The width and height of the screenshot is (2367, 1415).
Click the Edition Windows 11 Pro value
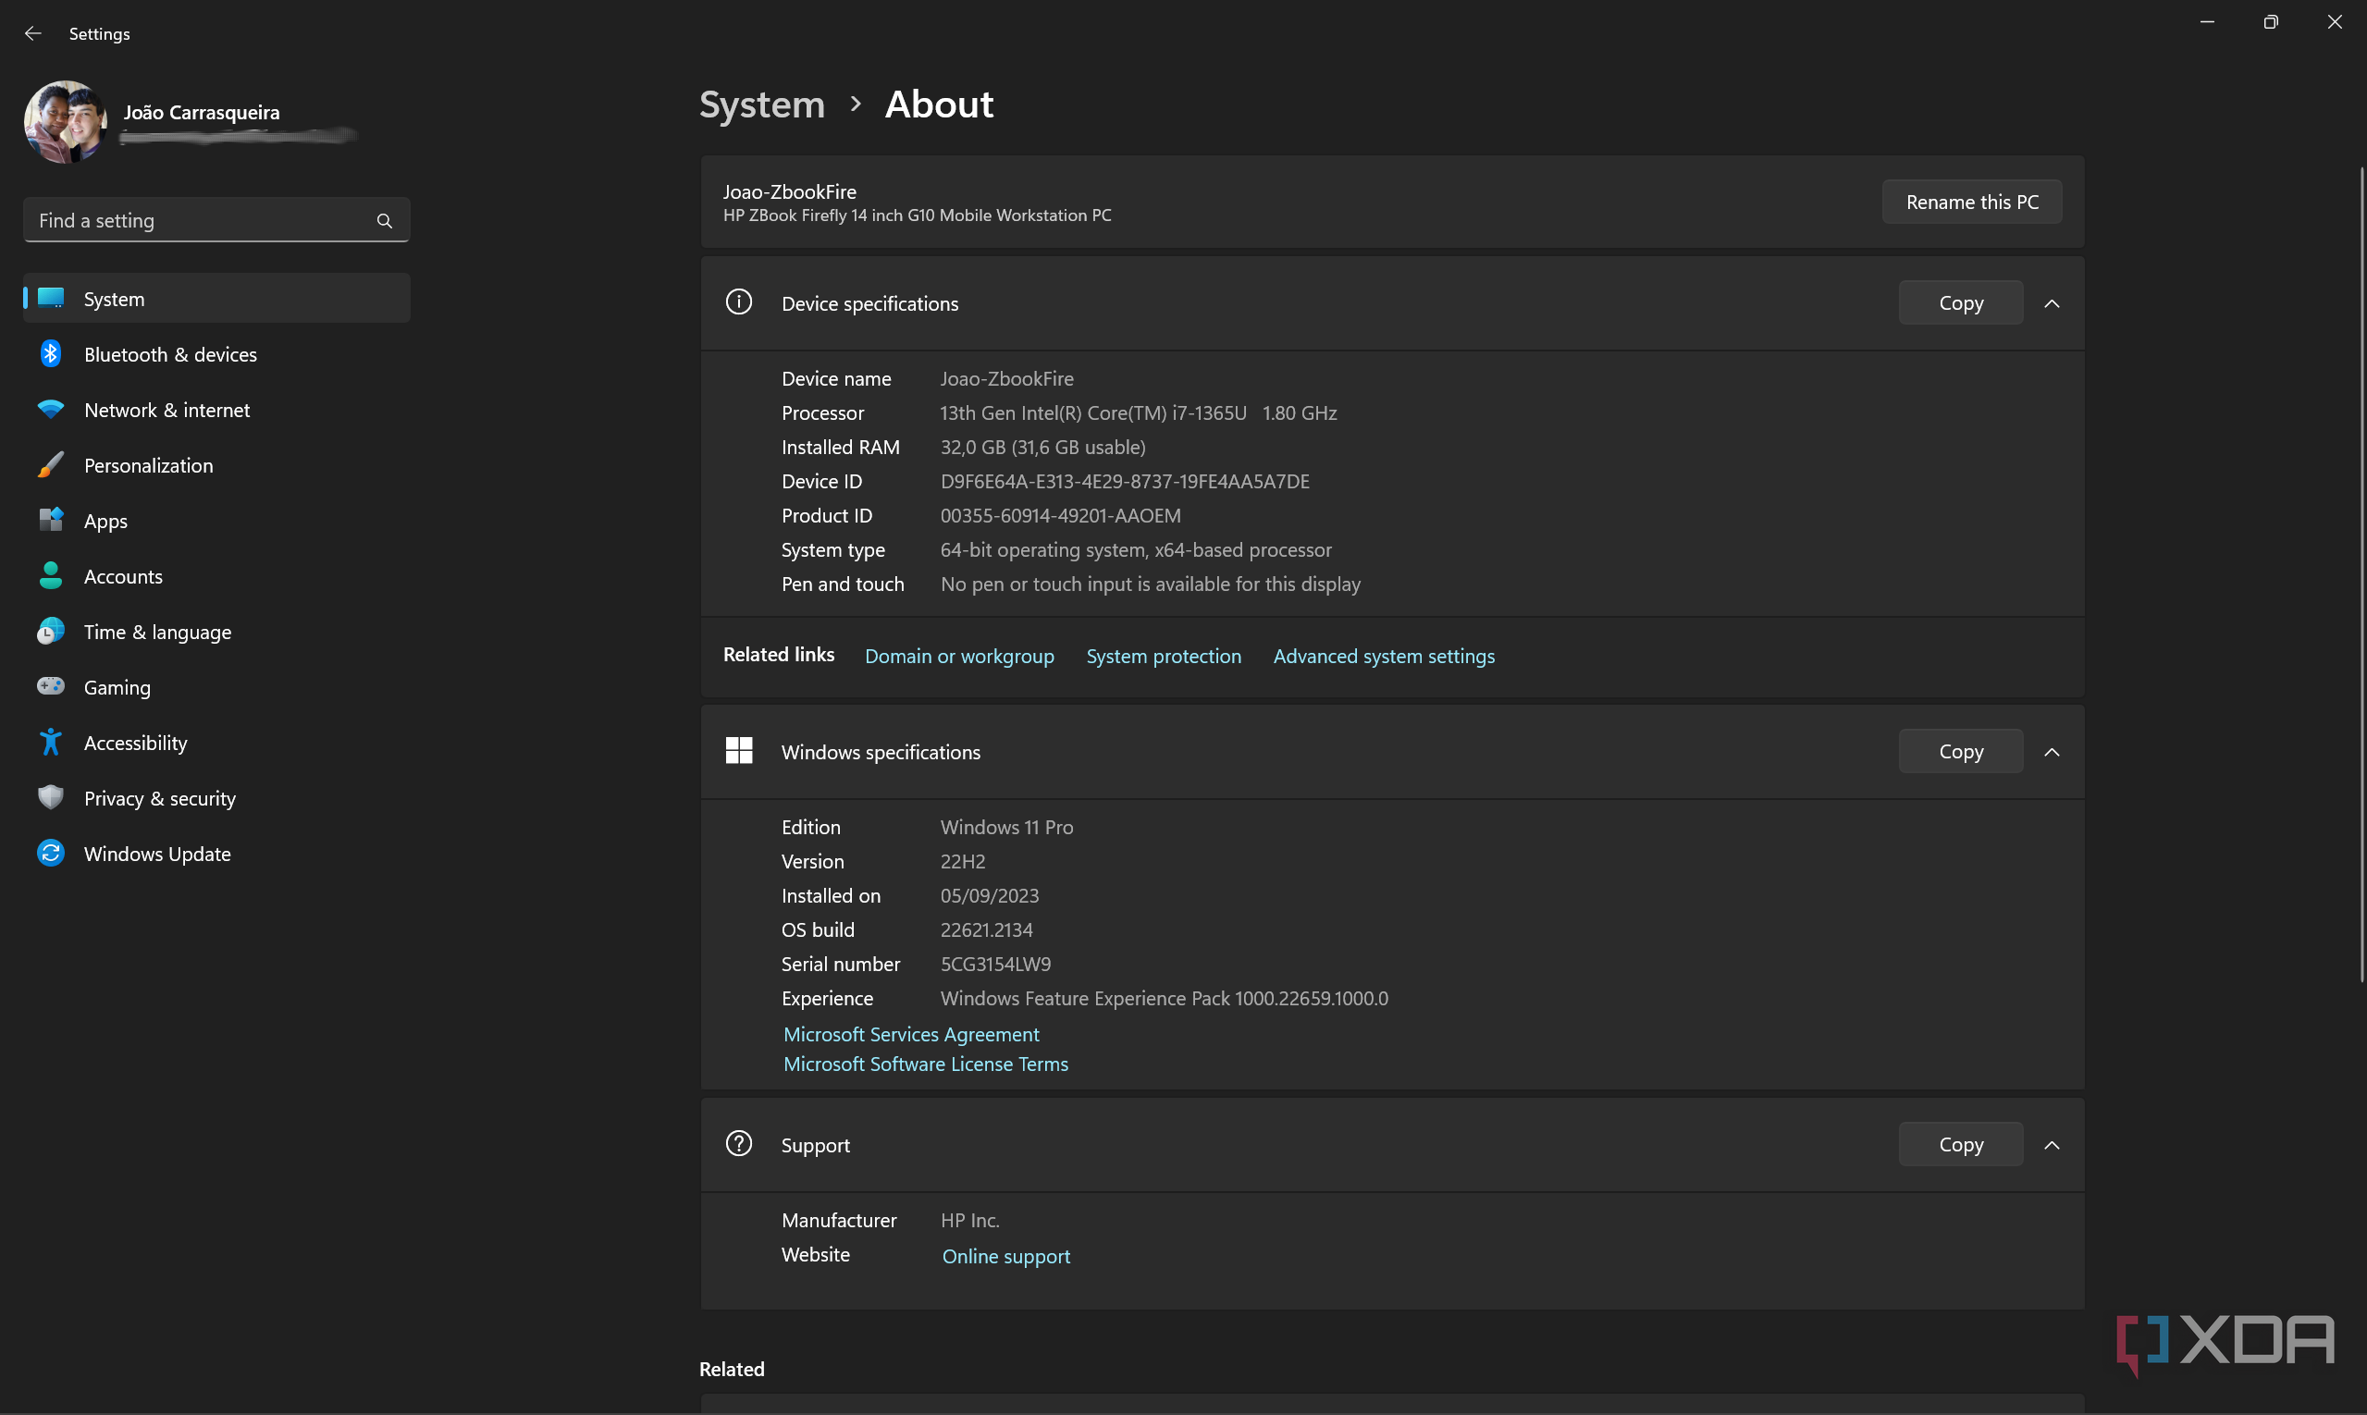tap(1006, 827)
